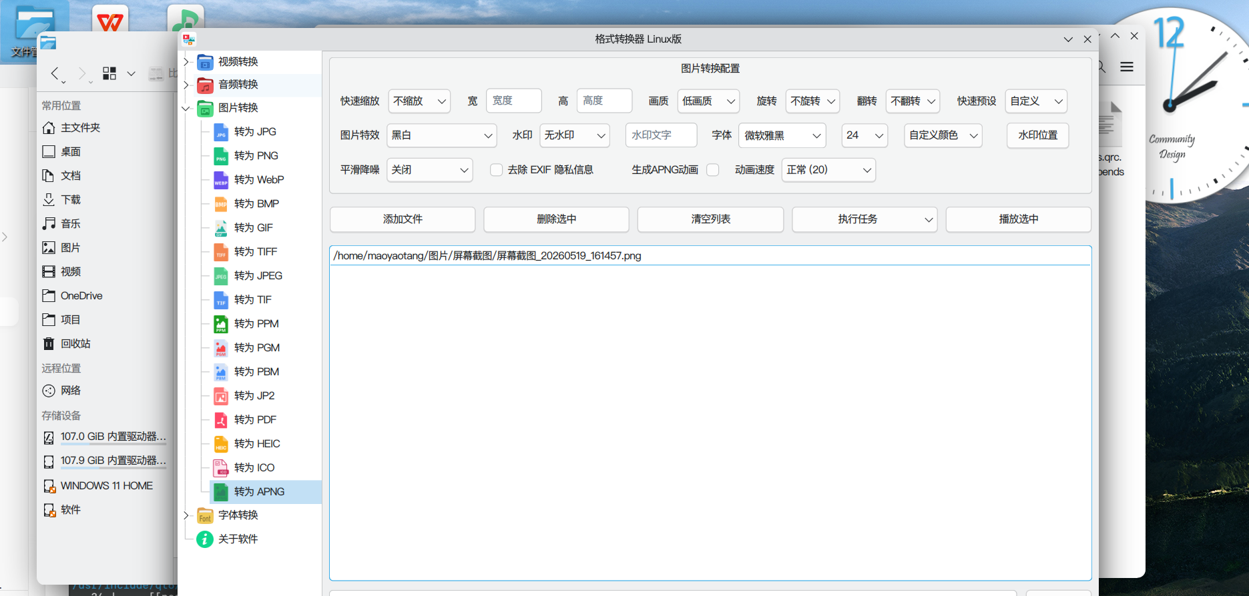This screenshot has height=596, width=1249.
Task: Open 快速缩放 dropdown showing 不缩放
Action: 419,101
